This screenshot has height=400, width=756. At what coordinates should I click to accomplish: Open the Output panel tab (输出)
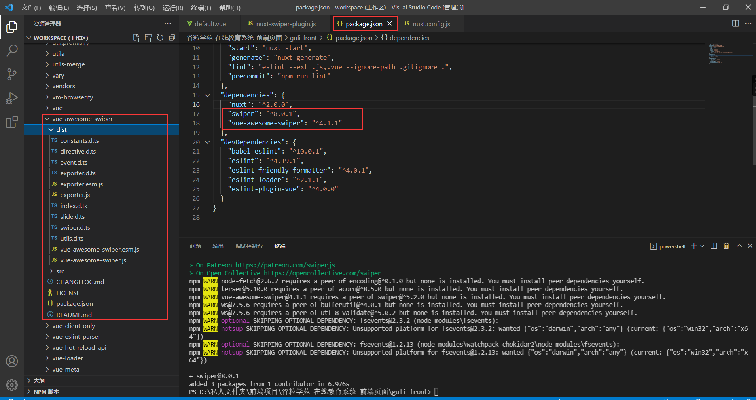218,246
